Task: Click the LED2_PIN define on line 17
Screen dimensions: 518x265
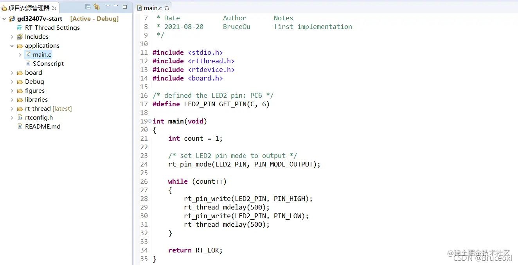Action: (x=200, y=104)
